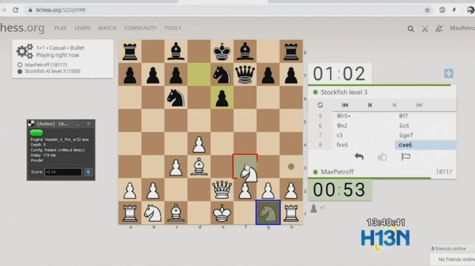Propose a takeback with the arrow icon

[359, 157]
